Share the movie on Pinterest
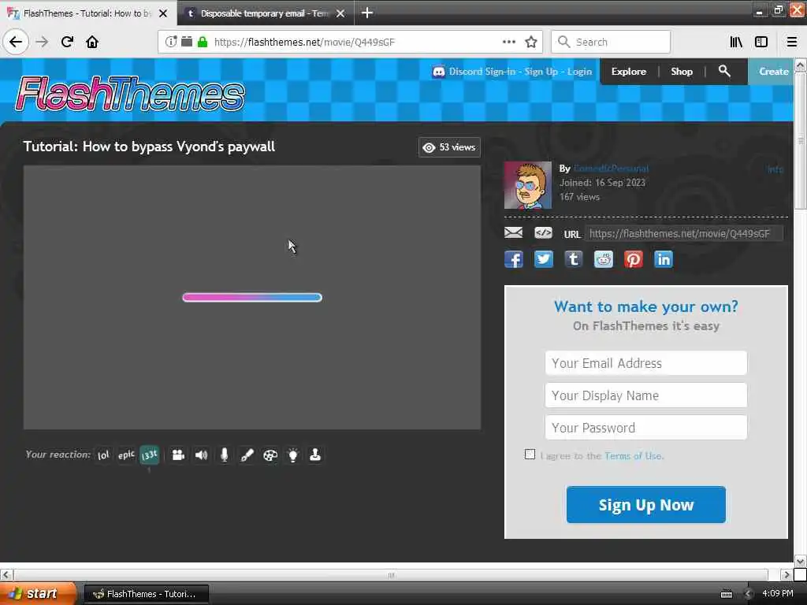The height and width of the screenshot is (605, 807). click(x=634, y=259)
